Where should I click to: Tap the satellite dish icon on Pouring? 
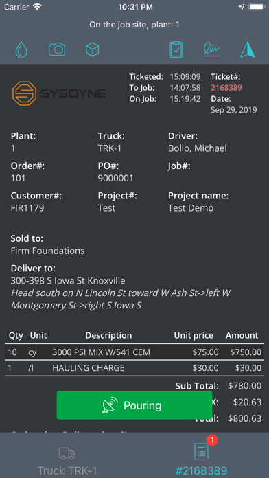pos(110,405)
